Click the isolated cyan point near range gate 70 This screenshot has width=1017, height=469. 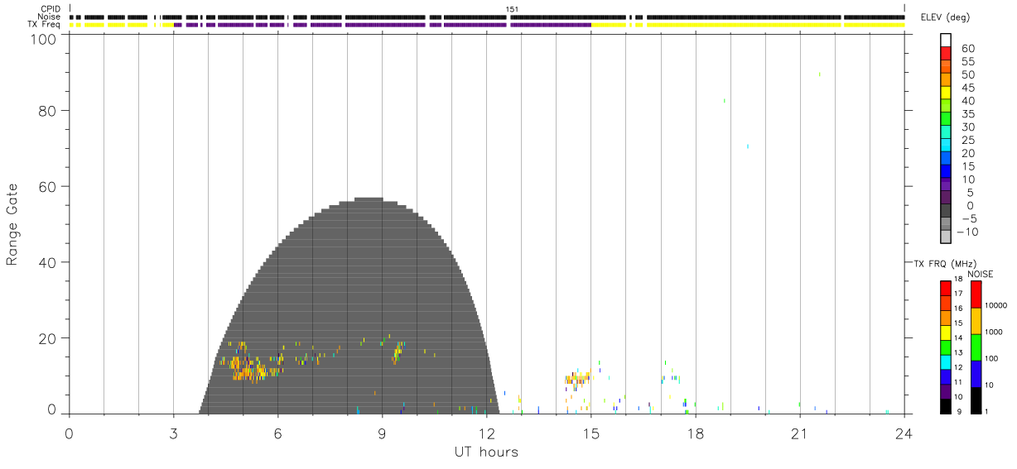click(747, 146)
